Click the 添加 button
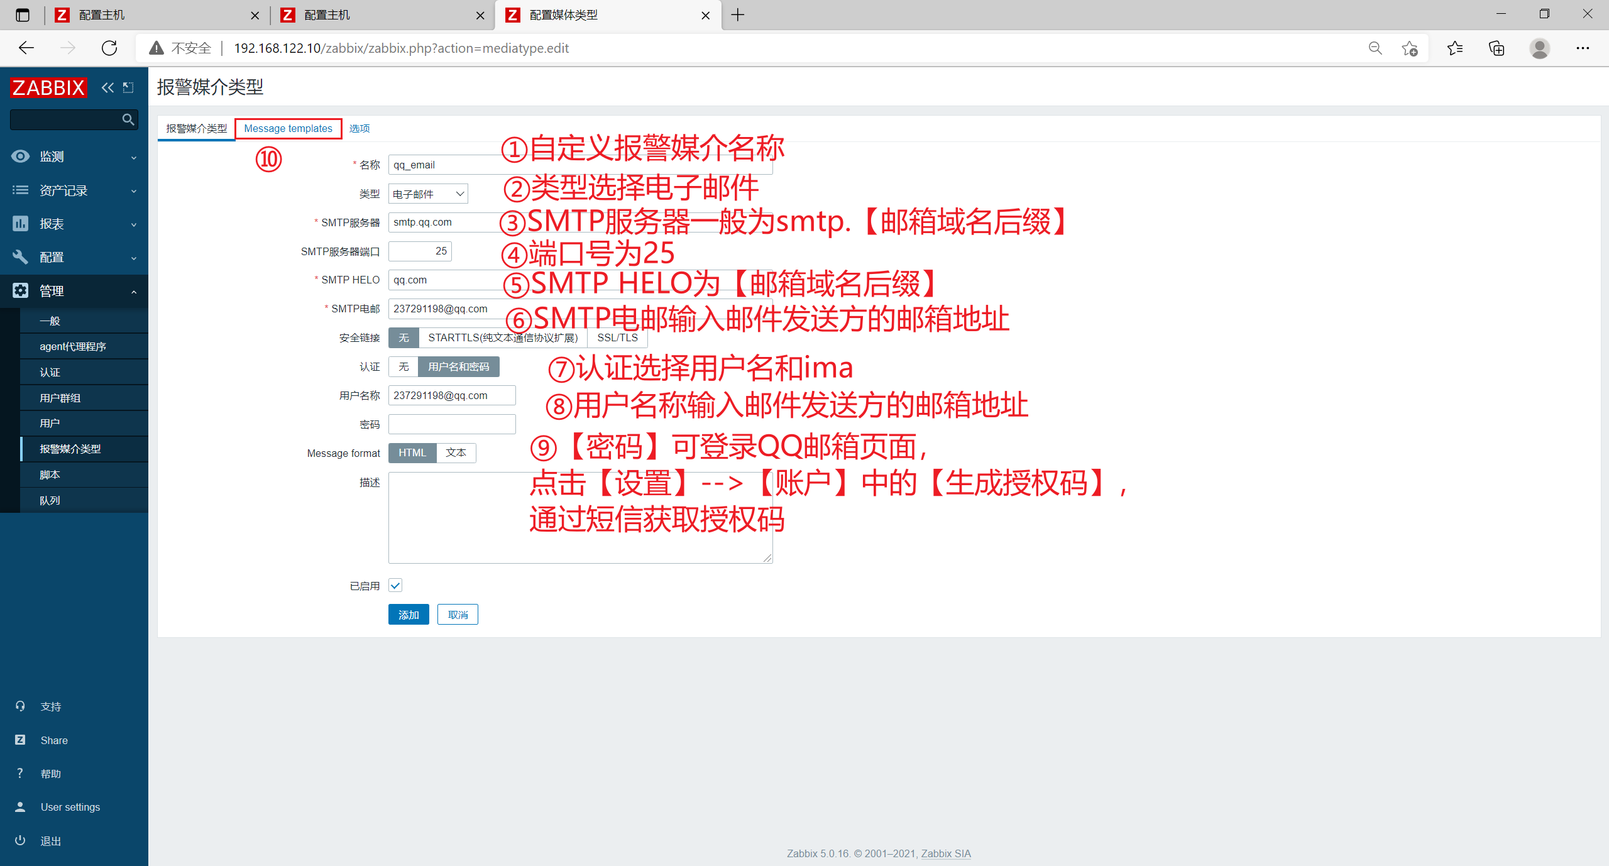 tap(409, 615)
